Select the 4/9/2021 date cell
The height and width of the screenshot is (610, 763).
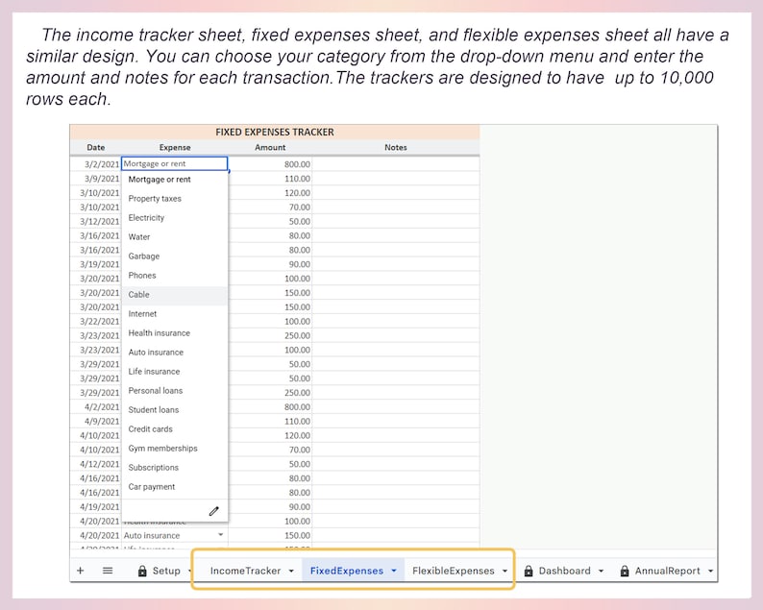point(96,422)
